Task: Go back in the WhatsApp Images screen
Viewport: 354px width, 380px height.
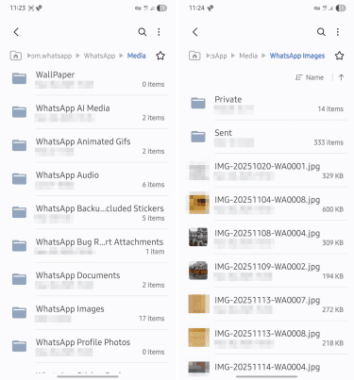Action: pyautogui.click(x=195, y=32)
